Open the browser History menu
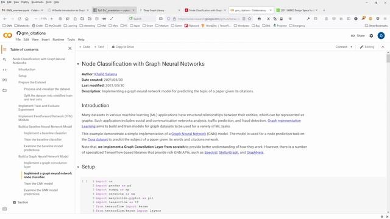This screenshot has height=219, width=390. point(25,2)
